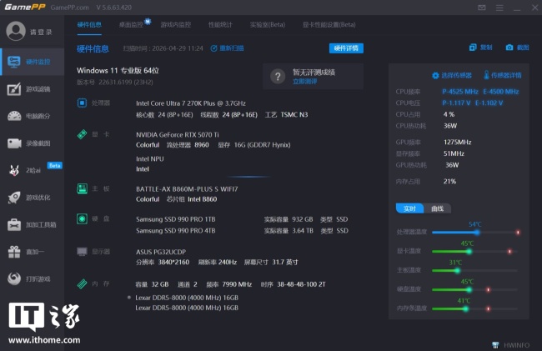
Task: Click the 主板温度 31℃ slider handle
Action: click(x=457, y=270)
